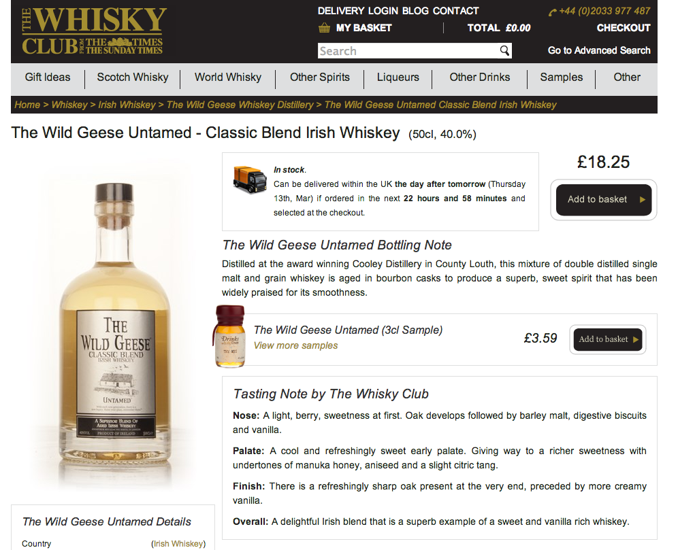
Task: Add the £18.25 bottle to basket
Action: click(603, 200)
